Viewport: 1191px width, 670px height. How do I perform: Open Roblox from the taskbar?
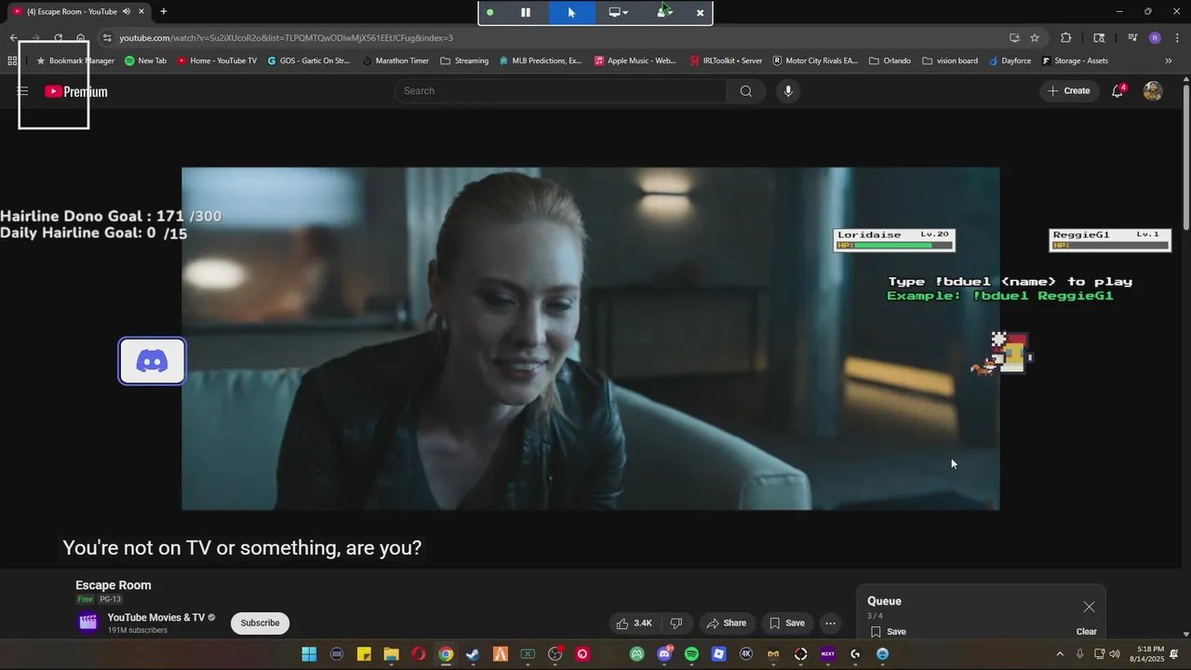coord(718,654)
